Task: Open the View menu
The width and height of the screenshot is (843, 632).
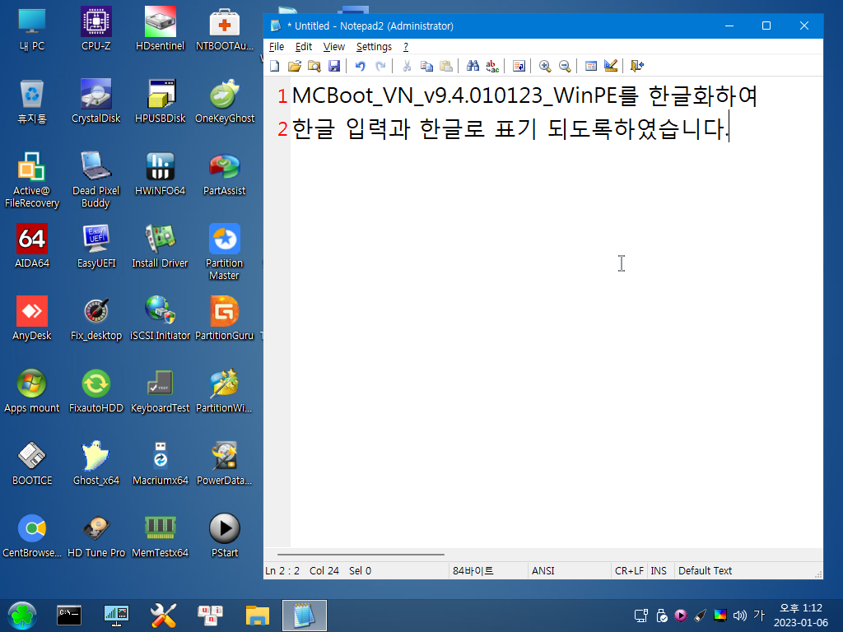Action: (334, 47)
